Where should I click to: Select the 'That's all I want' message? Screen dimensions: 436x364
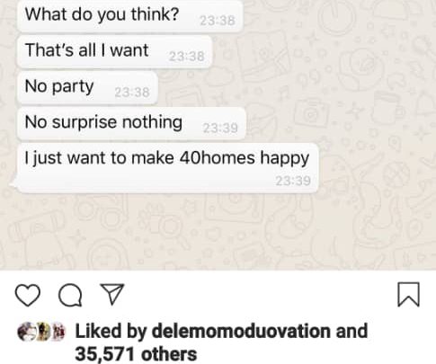pyautogui.click(x=114, y=51)
